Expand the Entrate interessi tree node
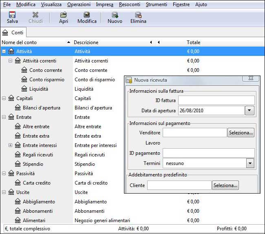265x234 pixels. coord(11,145)
